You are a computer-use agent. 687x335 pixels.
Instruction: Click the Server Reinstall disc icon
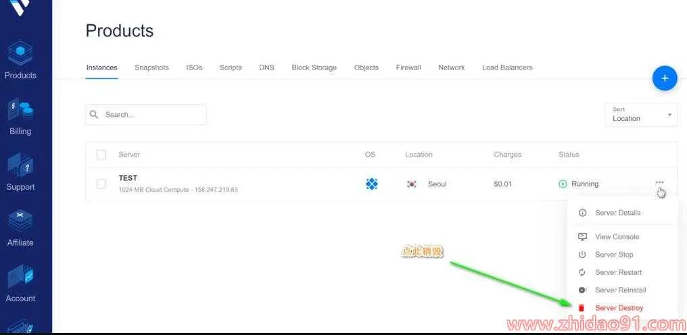coord(582,290)
